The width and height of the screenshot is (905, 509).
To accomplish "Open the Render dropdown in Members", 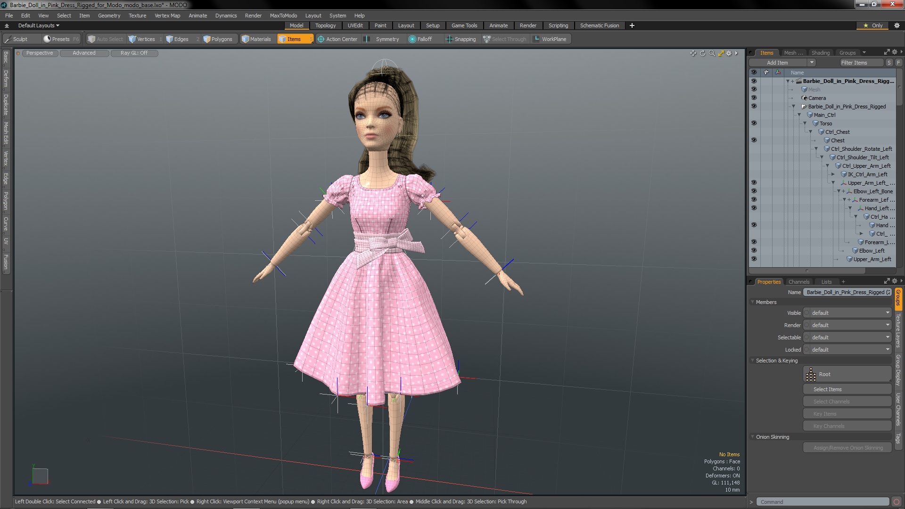I will (x=847, y=325).
